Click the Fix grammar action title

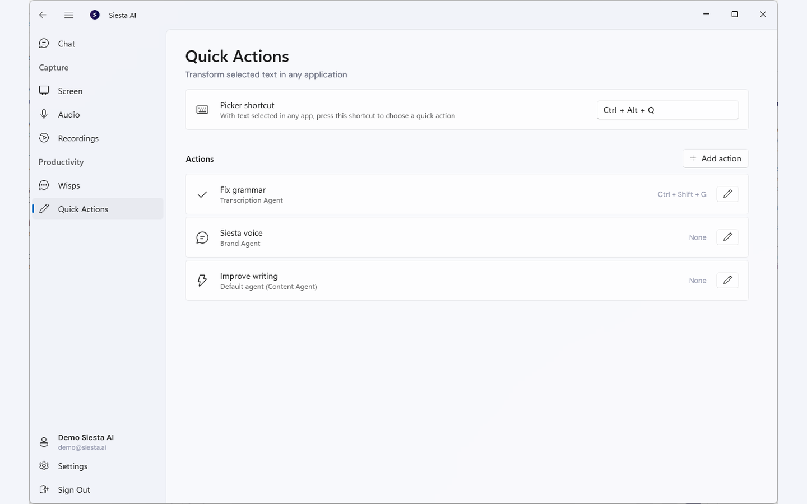[243, 190]
